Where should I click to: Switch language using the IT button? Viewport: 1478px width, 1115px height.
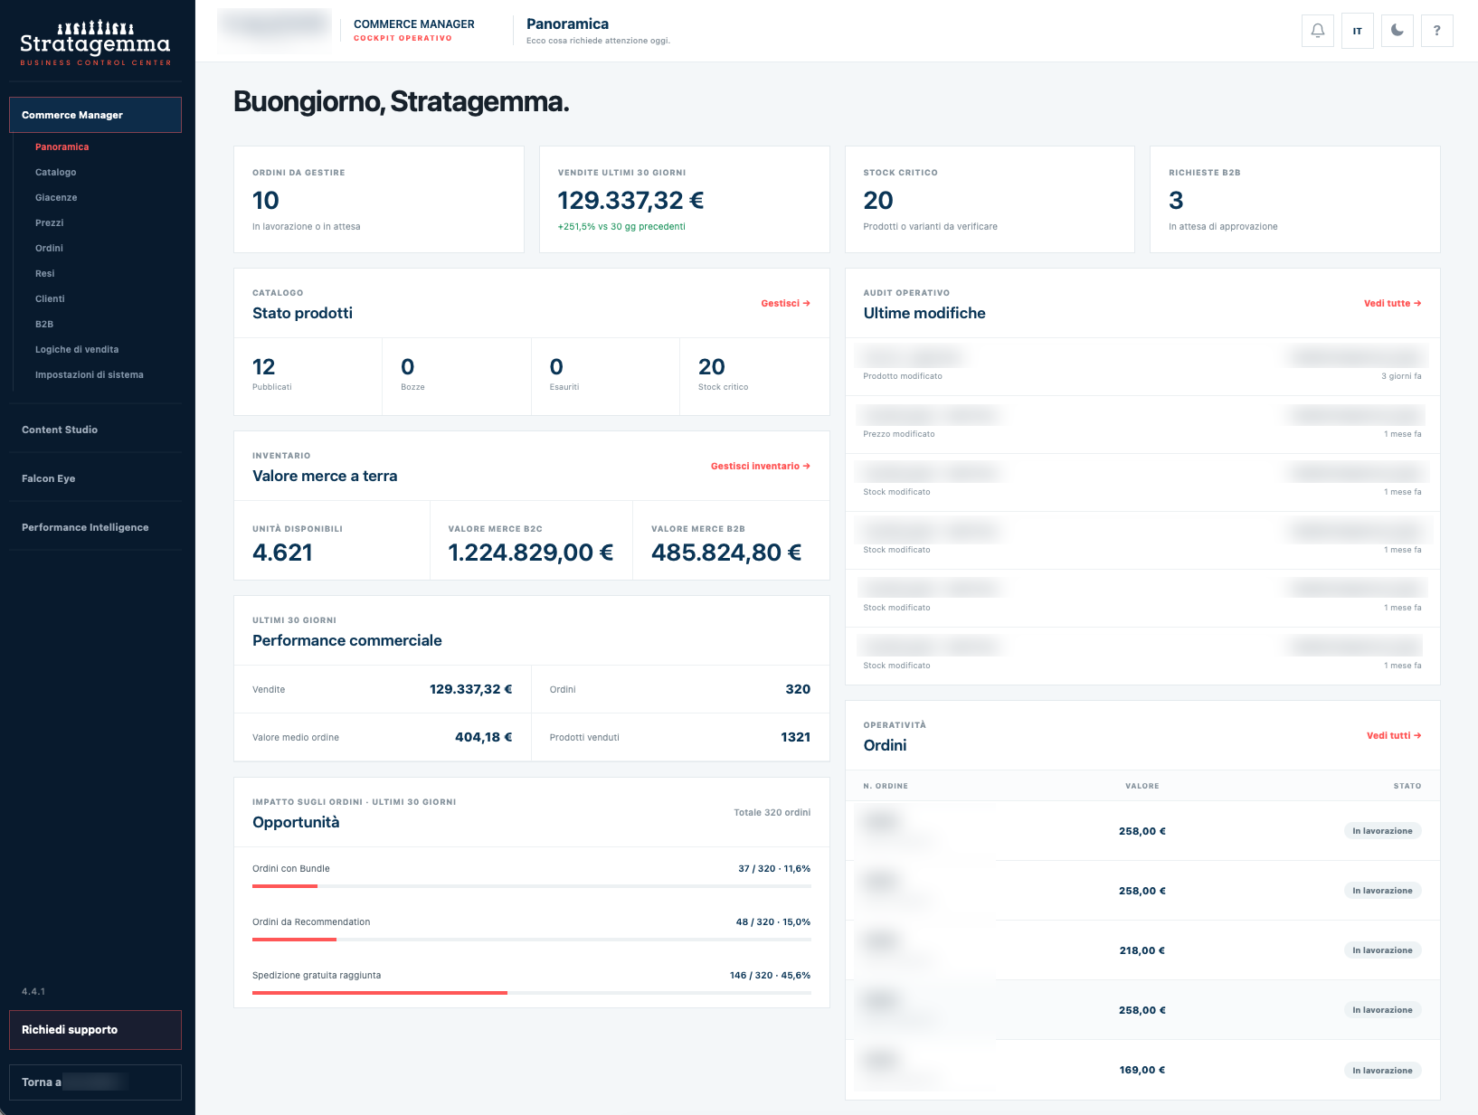1357,31
